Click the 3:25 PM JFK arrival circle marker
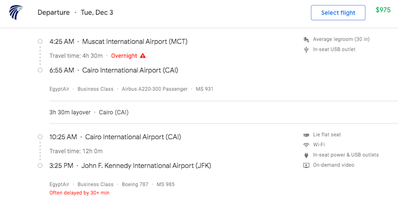Screen dimensions: 398x203 [x=40, y=165]
